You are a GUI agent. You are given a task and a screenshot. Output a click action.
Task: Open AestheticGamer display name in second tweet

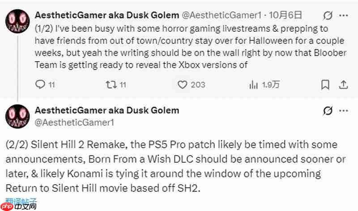click(x=107, y=110)
